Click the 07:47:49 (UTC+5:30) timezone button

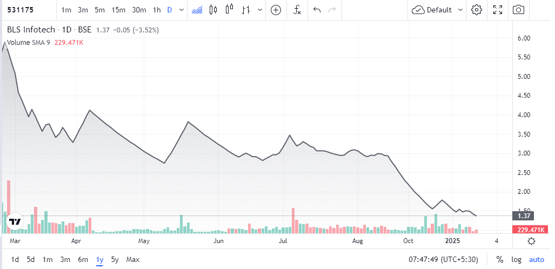[x=444, y=260]
